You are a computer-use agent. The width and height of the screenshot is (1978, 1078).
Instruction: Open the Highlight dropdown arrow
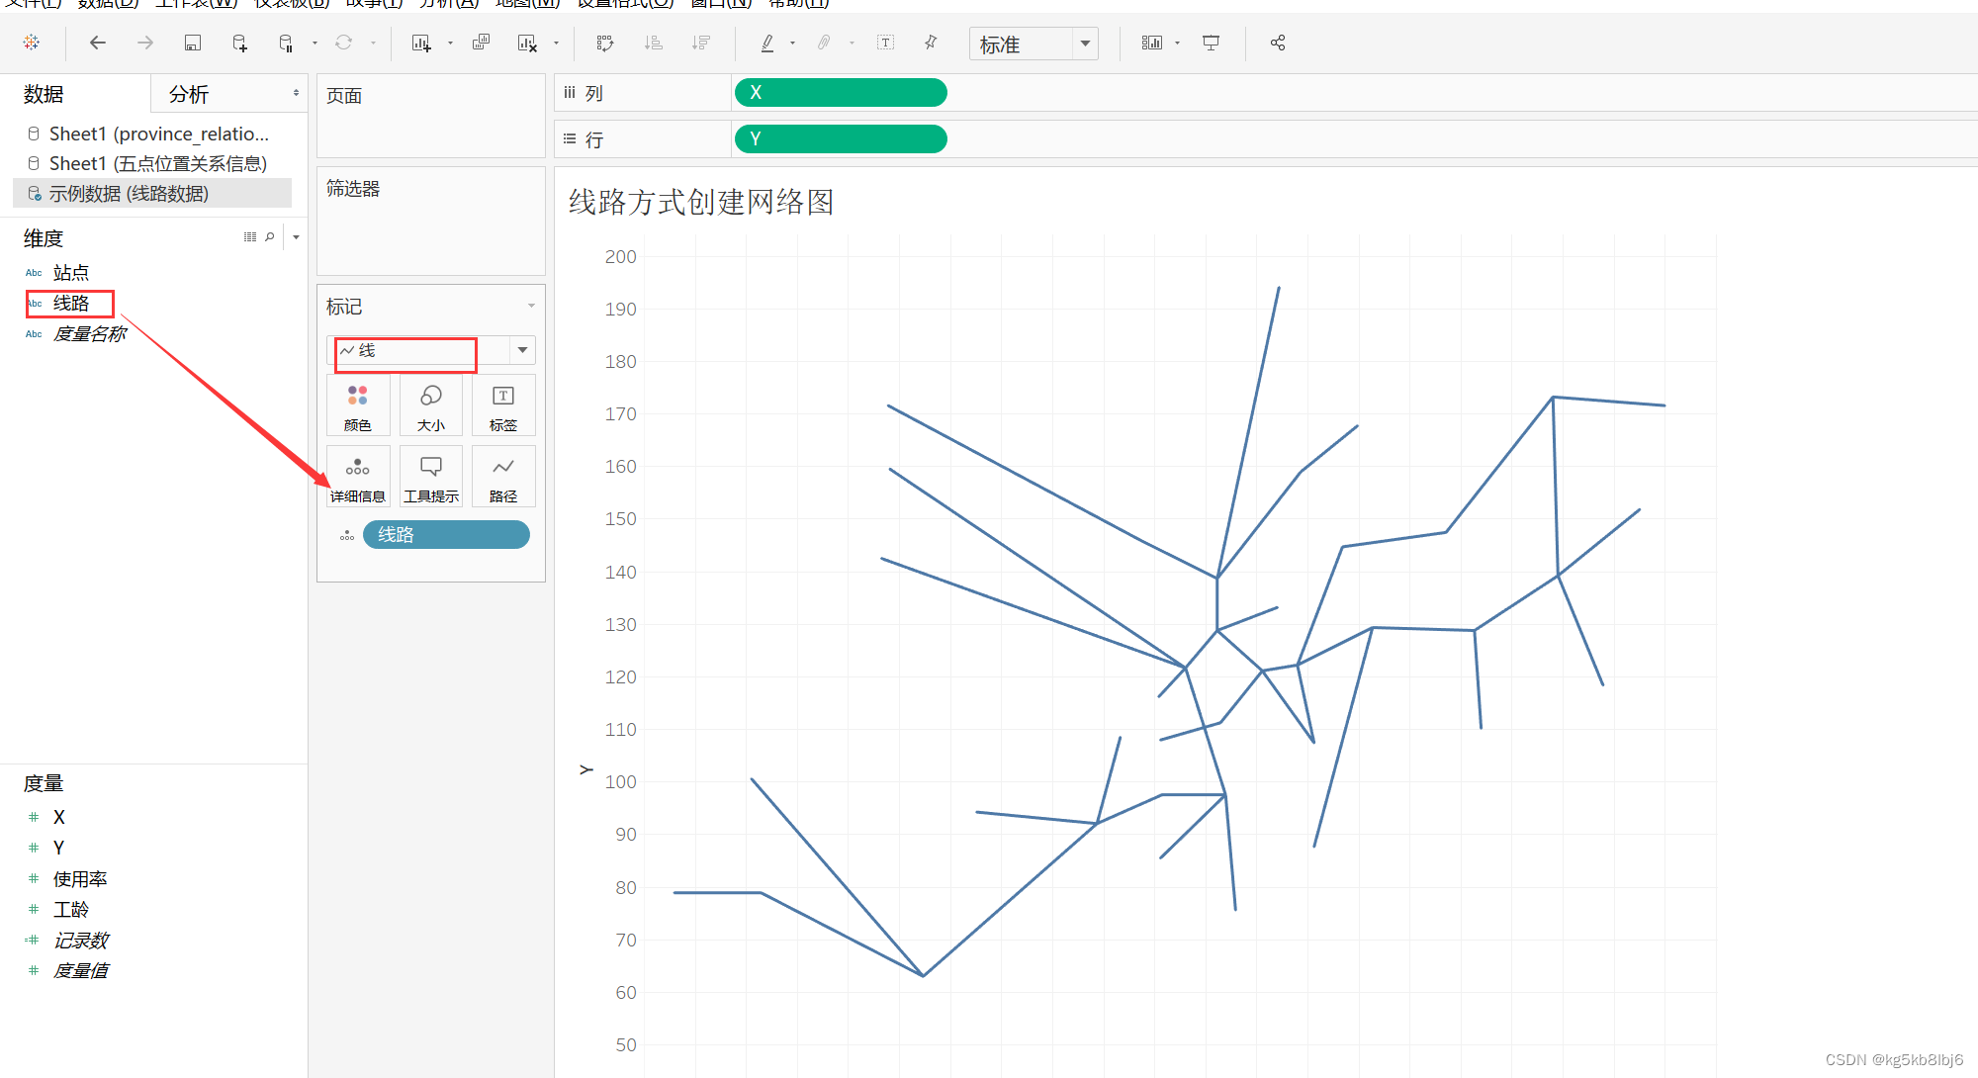792,43
